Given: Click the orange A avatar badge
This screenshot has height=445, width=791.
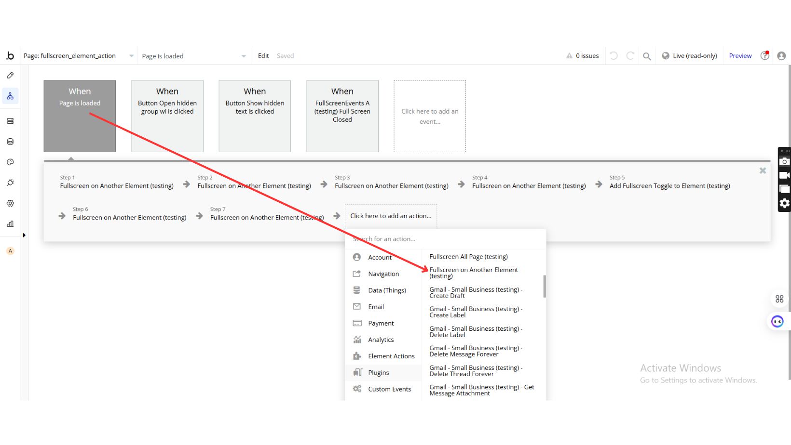Looking at the screenshot, I should click(10, 251).
